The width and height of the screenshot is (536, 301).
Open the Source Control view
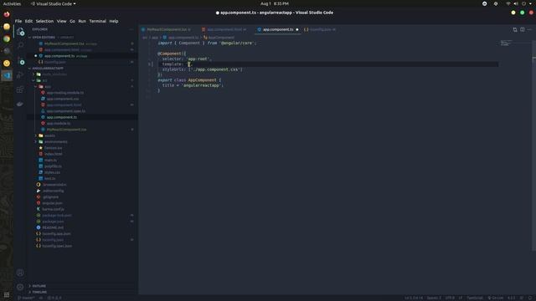point(20,61)
